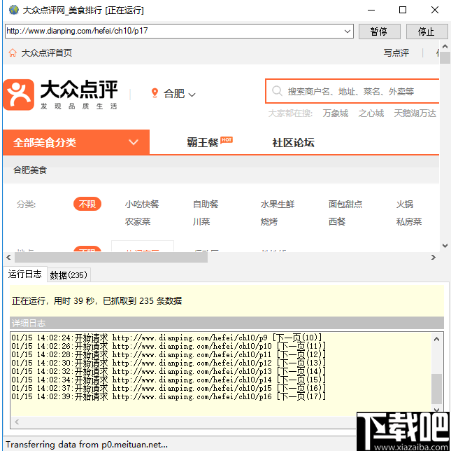This screenshot has height=451, width=451.
Task: Expand the 合肥 city selector chevron
Action: click(x=192, y=94)
